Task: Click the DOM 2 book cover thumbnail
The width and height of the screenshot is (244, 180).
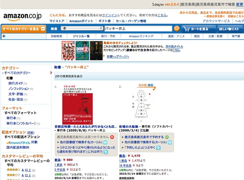Action: tap(82, 50)
